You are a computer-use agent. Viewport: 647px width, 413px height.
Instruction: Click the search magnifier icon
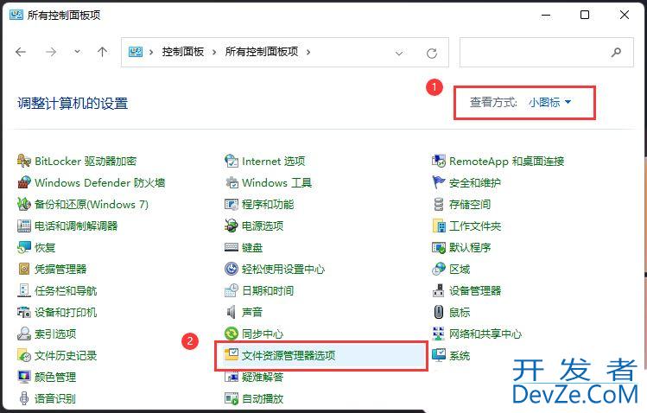[x=617, y=52]
